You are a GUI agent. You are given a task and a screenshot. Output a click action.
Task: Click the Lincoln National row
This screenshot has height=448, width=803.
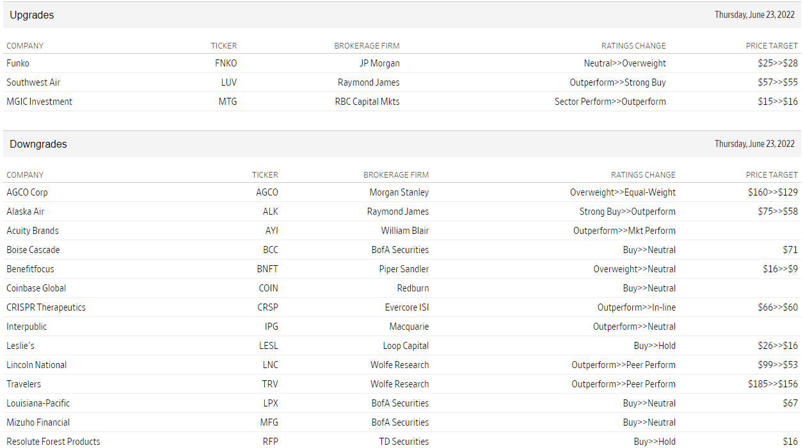click(x=36, y=365)
